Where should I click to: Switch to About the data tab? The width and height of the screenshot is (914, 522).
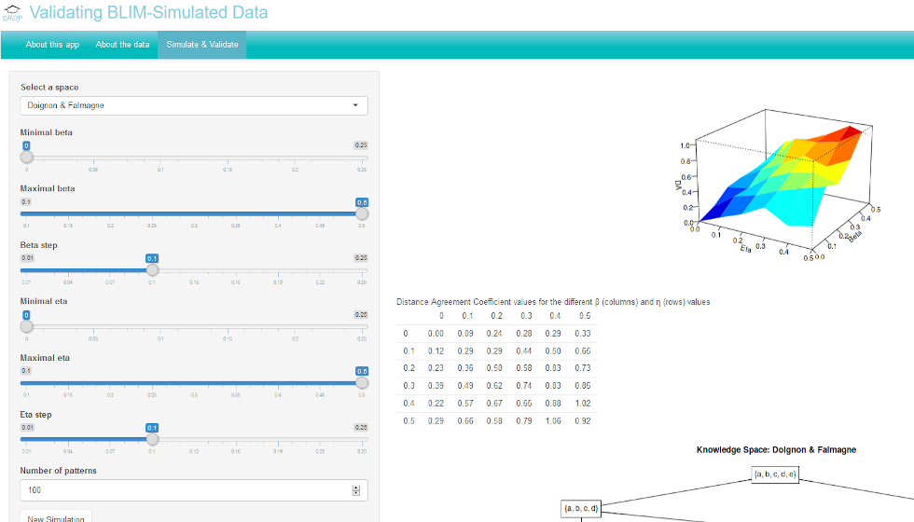[122, 45]
